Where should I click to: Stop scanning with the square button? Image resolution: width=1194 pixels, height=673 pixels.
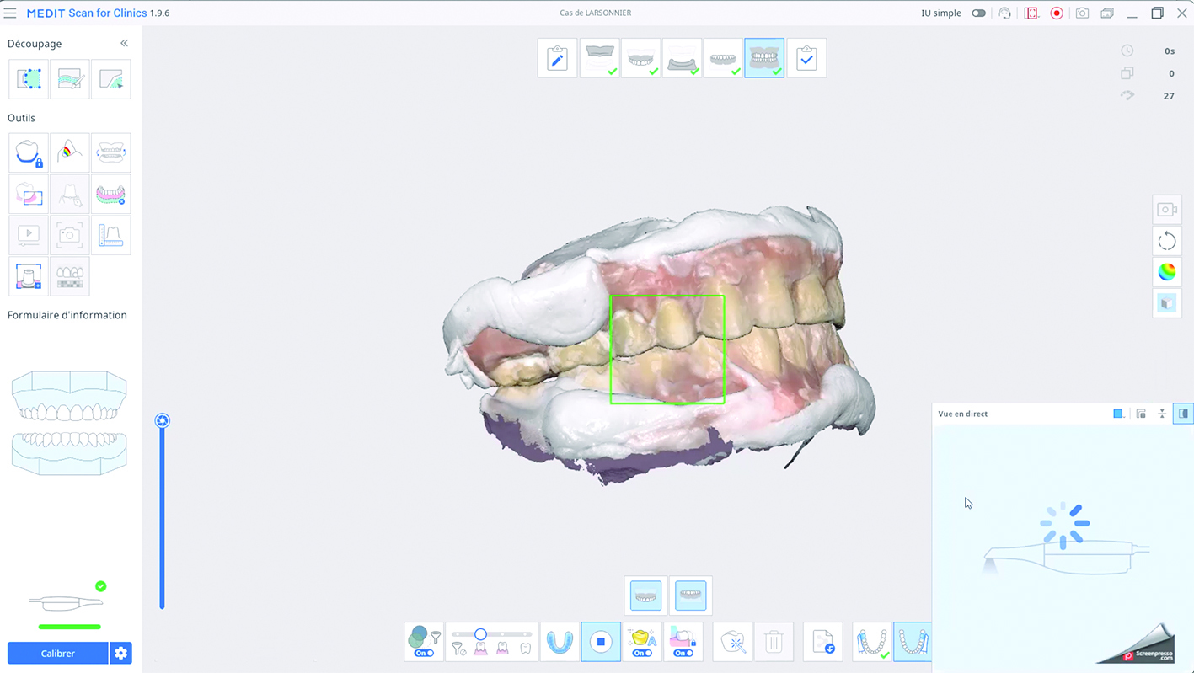tap(601, 642)
